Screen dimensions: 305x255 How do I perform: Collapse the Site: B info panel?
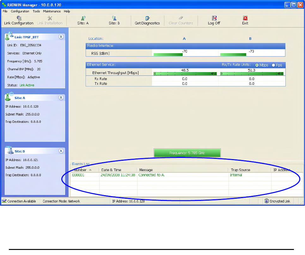[61, 151]
